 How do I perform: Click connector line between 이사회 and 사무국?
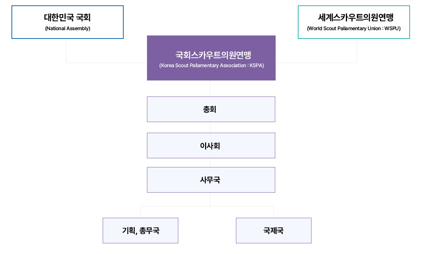(x=210, y=162)
